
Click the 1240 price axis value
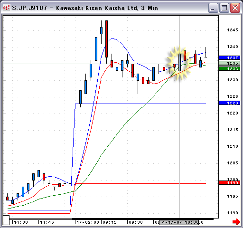coord(233,47)
